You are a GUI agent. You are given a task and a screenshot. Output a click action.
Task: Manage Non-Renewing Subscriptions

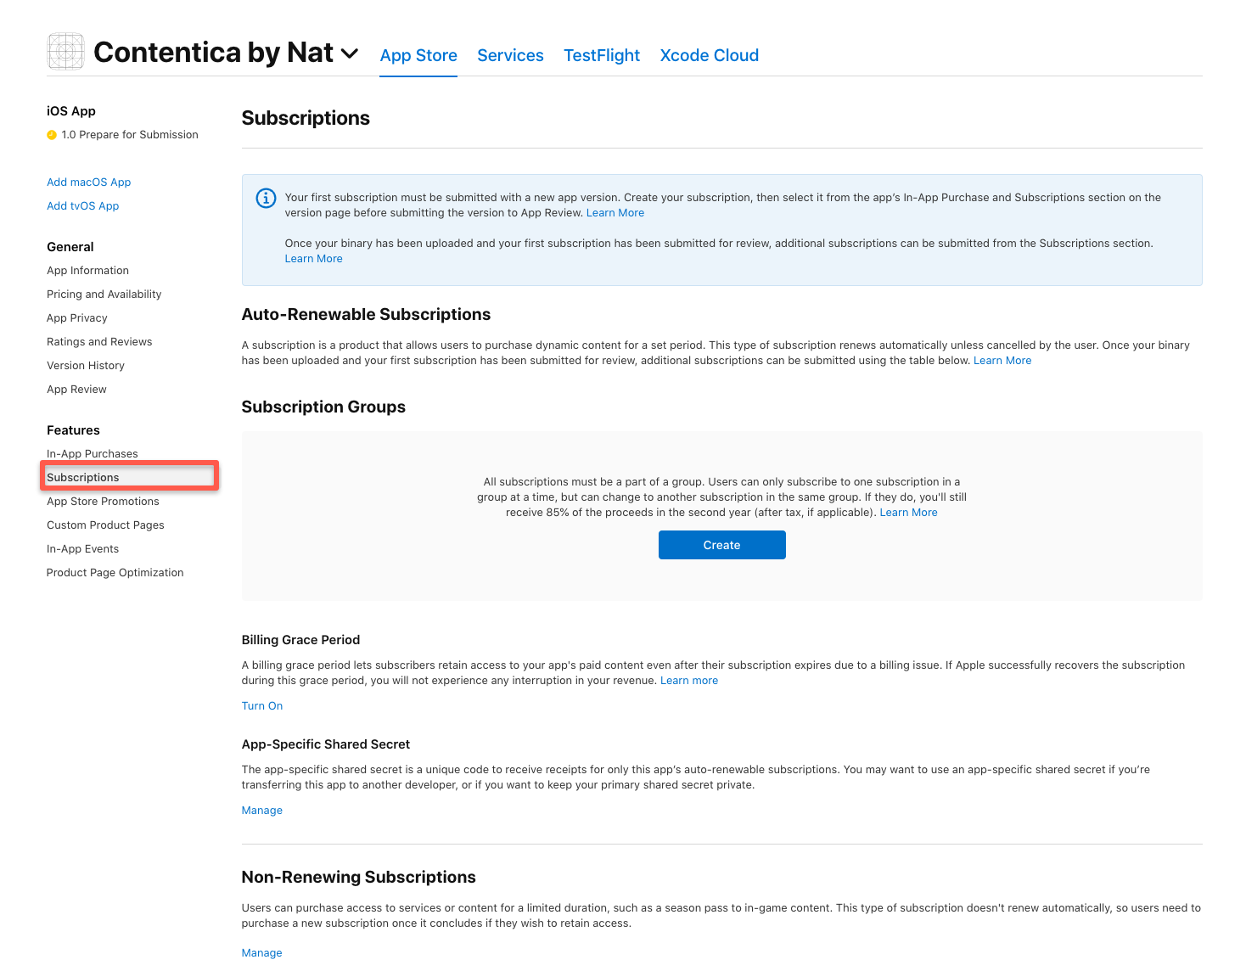click(x=262, y=953)
